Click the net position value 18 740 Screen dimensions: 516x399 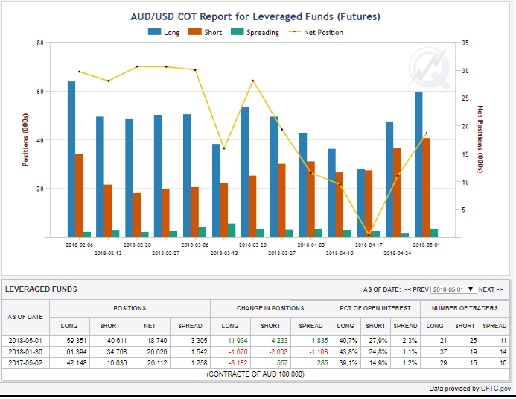click(x=157, y=340)
